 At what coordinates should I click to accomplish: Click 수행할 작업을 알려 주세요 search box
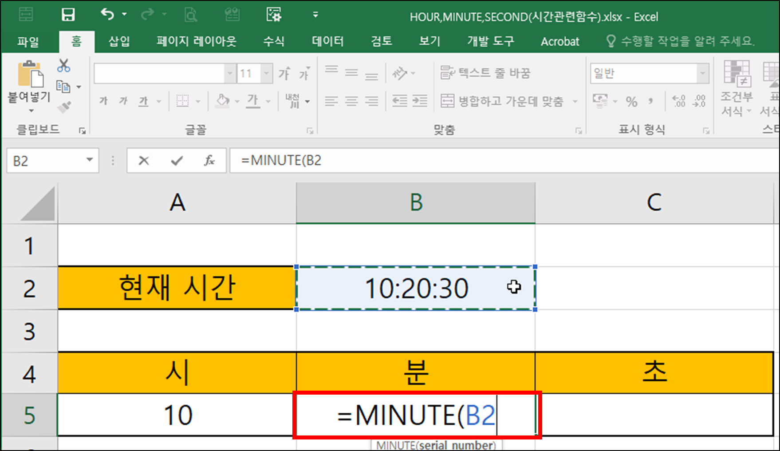coord(680,41)
